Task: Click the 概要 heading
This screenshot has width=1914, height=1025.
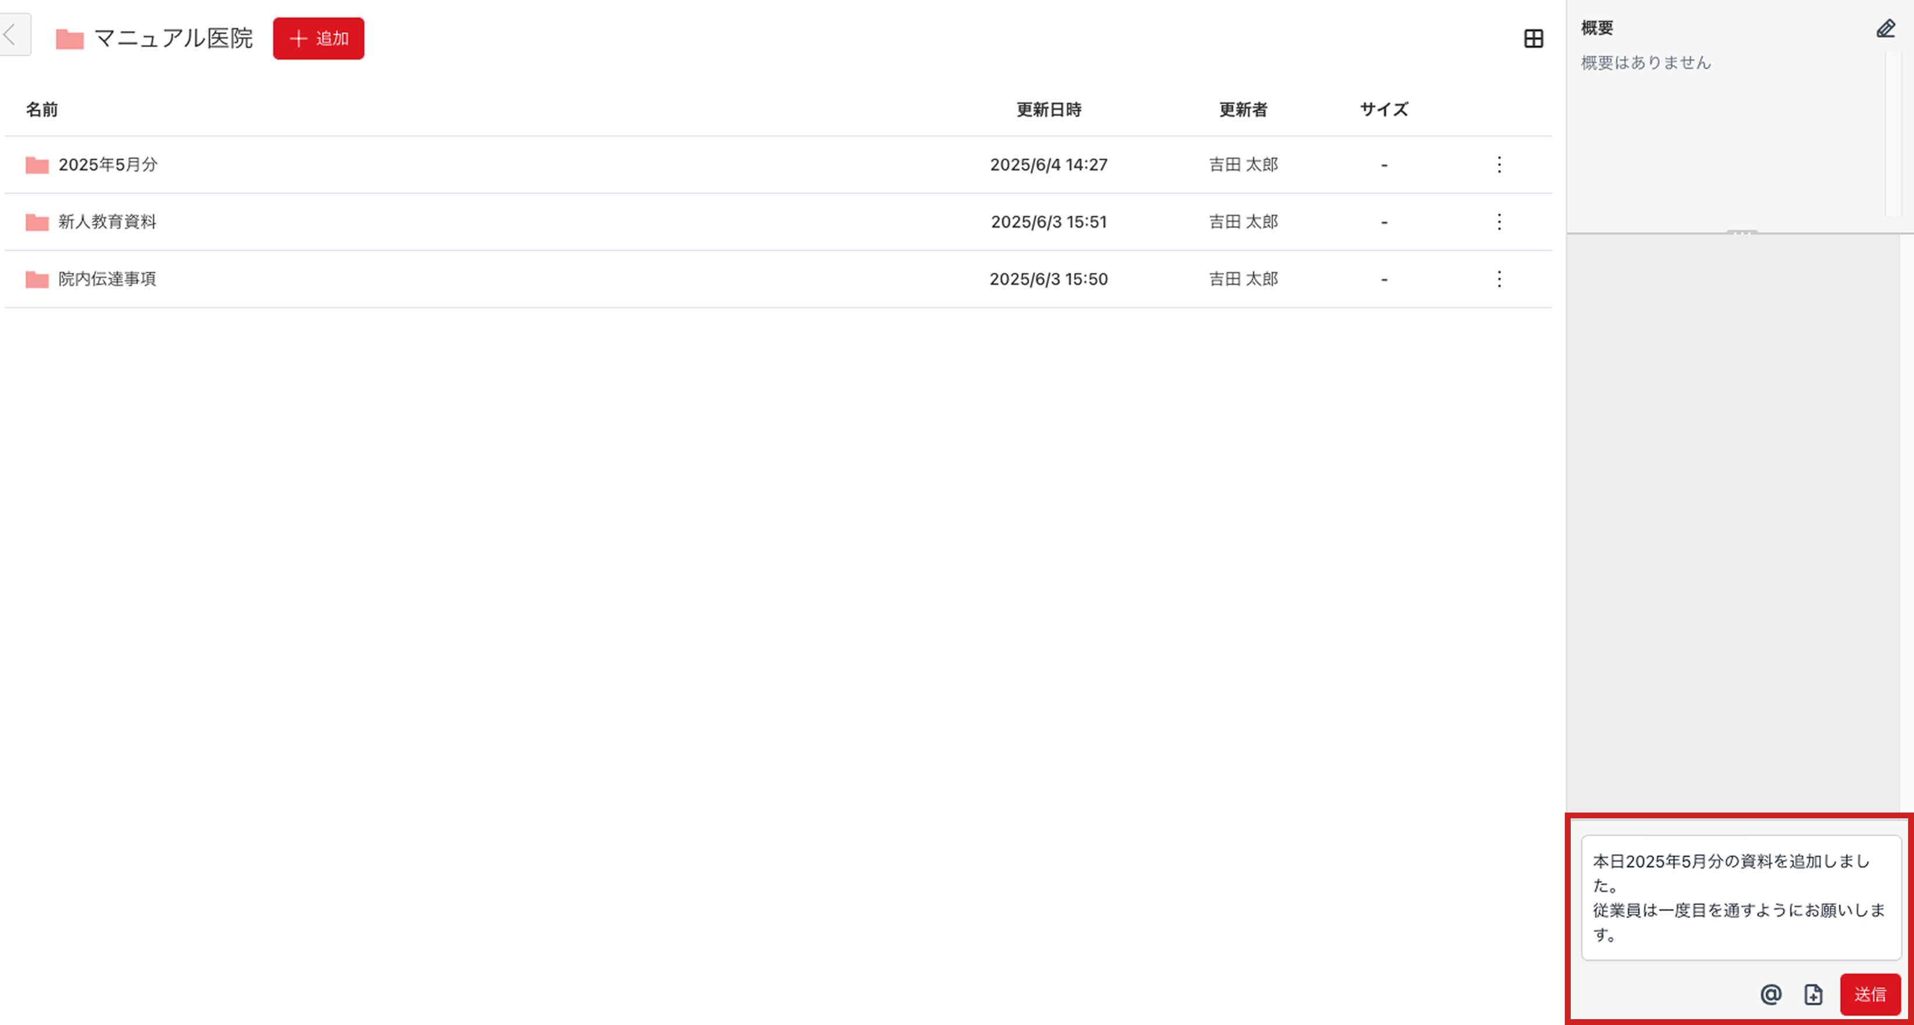Action: click(x=1597, y=27)
